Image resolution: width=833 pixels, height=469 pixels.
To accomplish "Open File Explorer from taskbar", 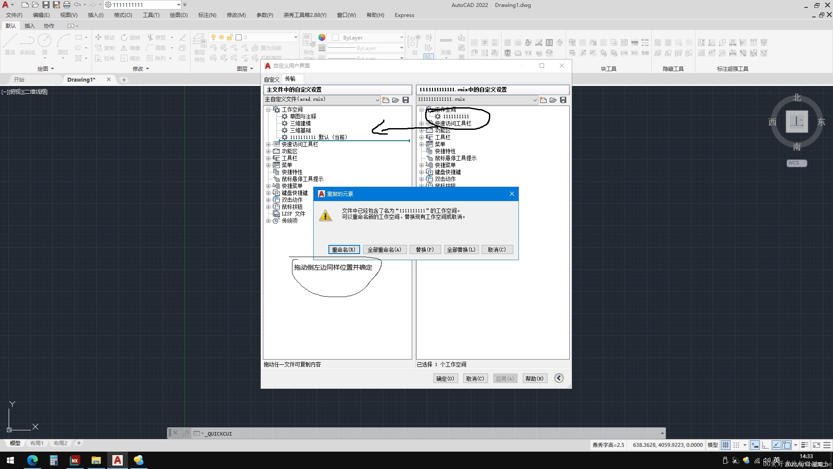I will [x=96, y=460].
